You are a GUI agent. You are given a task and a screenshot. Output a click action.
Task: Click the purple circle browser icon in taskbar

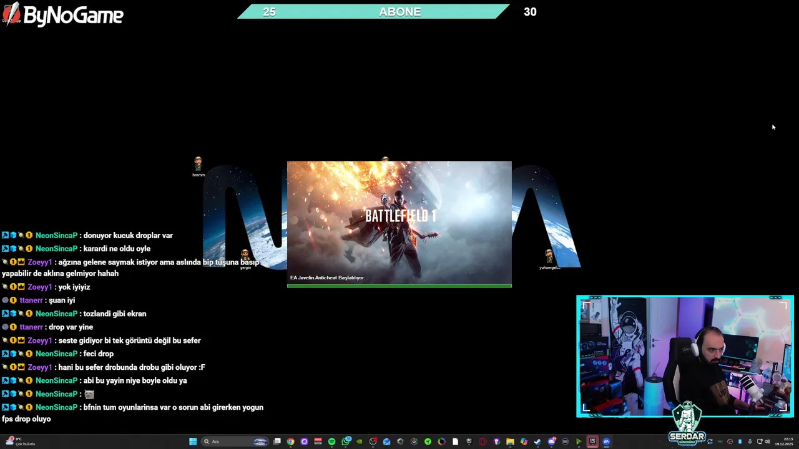304,442
